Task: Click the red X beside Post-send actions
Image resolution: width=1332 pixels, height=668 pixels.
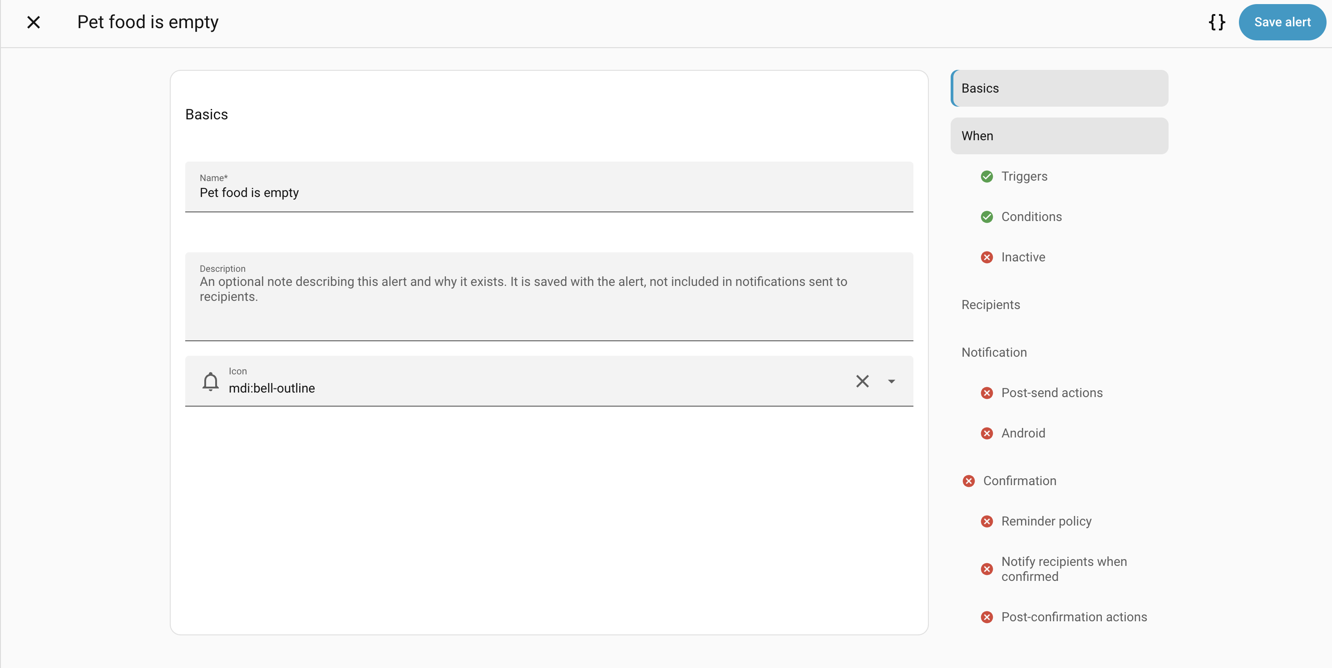Action: (x=987, y=393)
